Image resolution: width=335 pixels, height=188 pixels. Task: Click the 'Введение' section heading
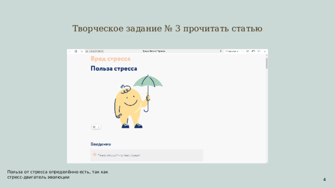[100, 144]
